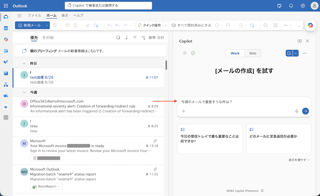Open the new chat dropdown arrow in Copilot
320x196 pixels.
[x=296, y=53]
